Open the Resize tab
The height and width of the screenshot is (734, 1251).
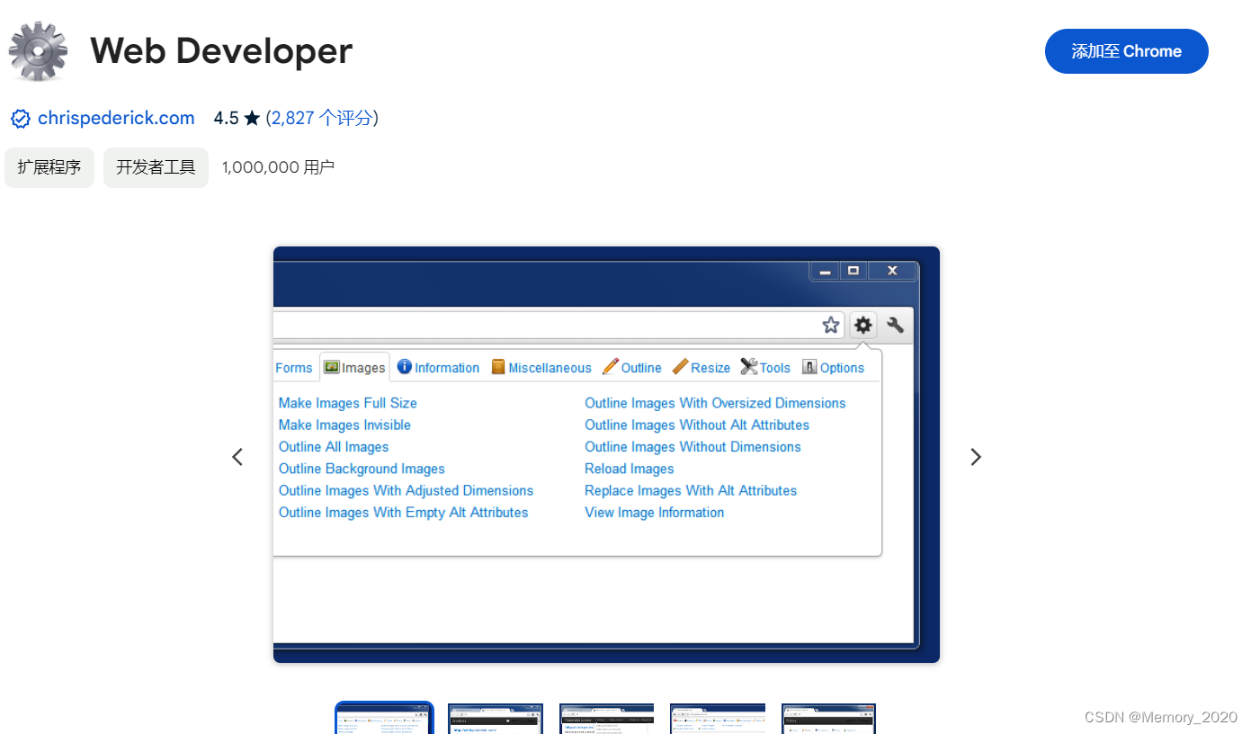701,368
